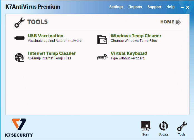Screen dimensions: 194x140
Task: Click the wrench icon beside TOOLS heading
Action: pyautogui.click(x=20, y=22)
